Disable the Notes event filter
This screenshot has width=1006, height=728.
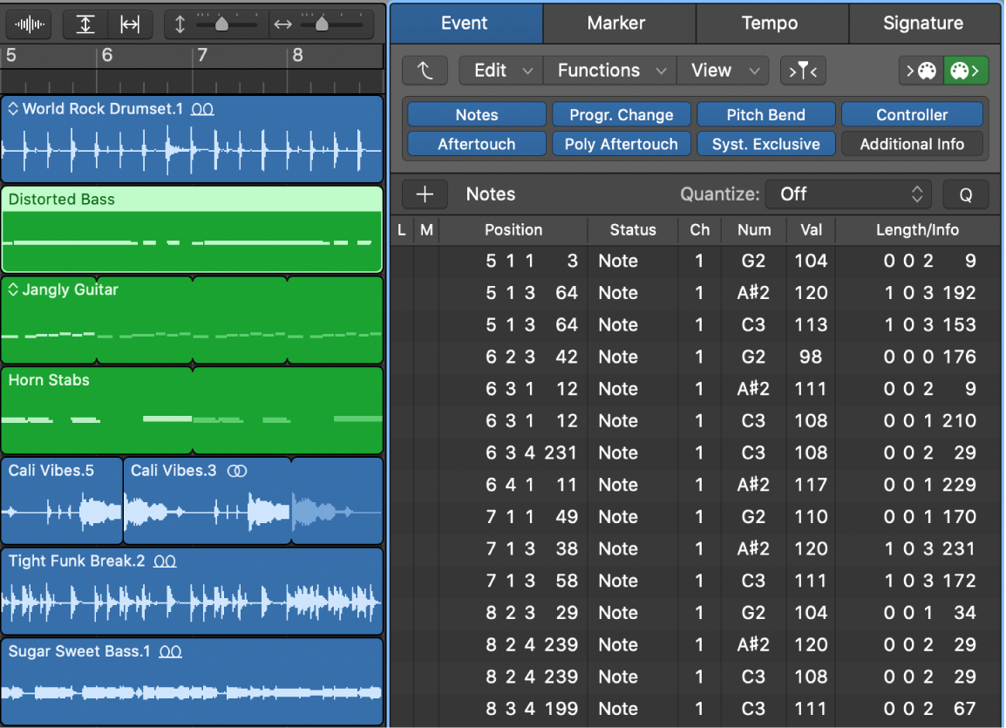(x=476, y=114)
